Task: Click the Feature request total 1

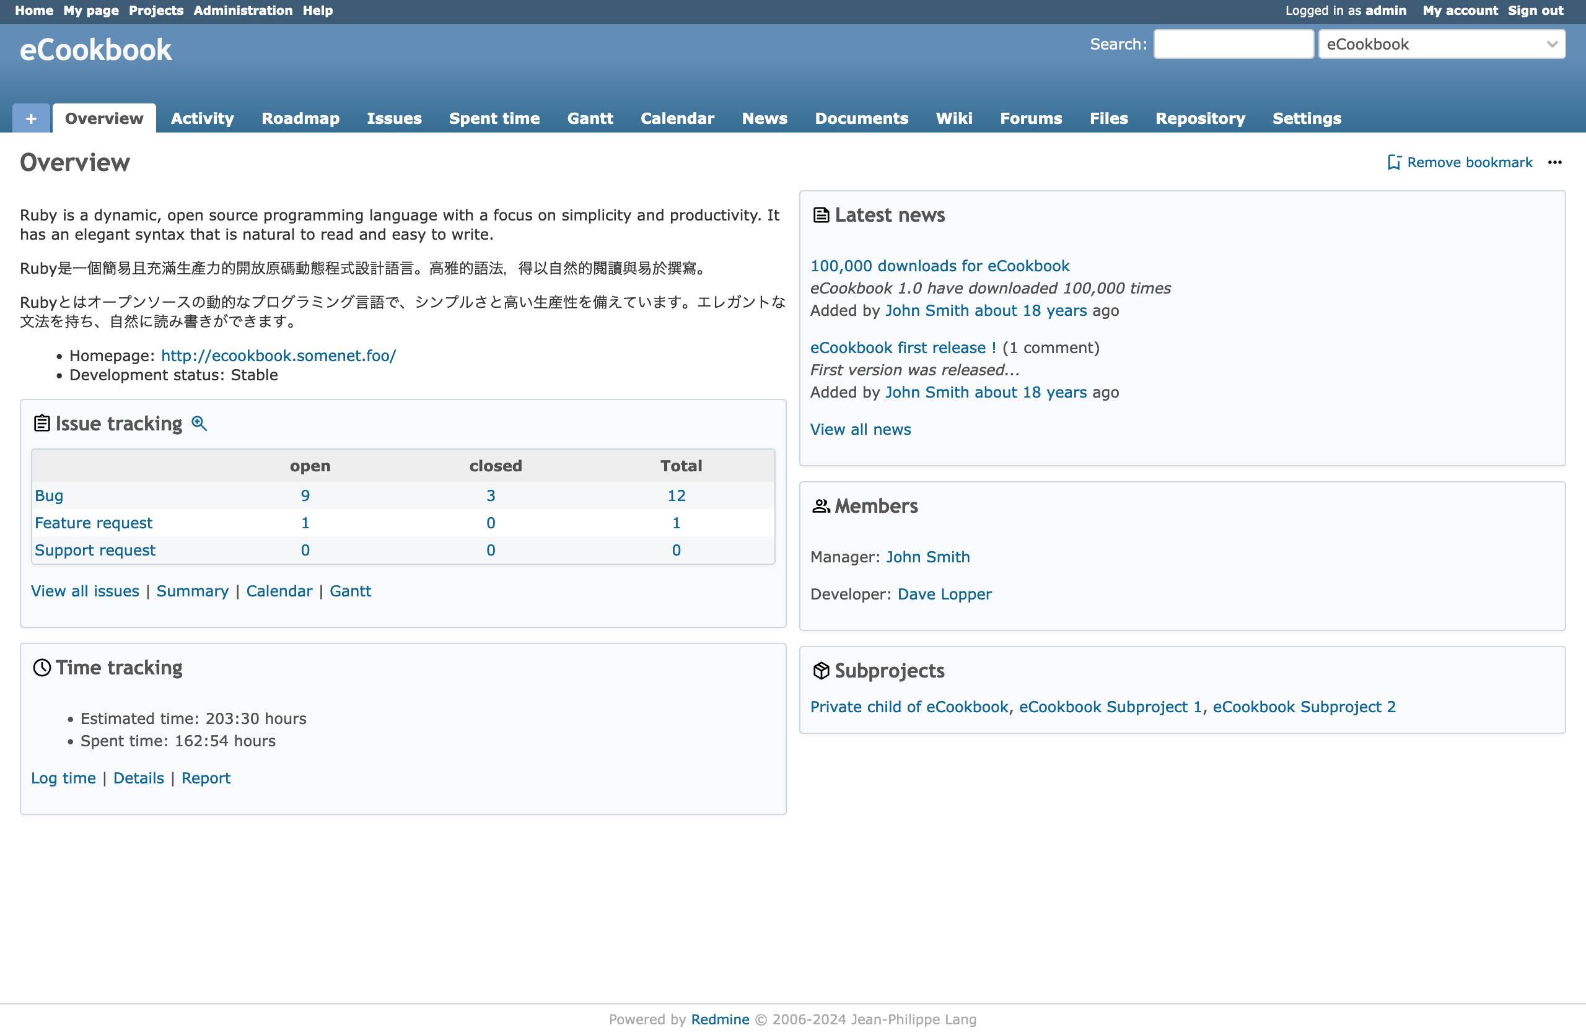Action: coord(677,523)
